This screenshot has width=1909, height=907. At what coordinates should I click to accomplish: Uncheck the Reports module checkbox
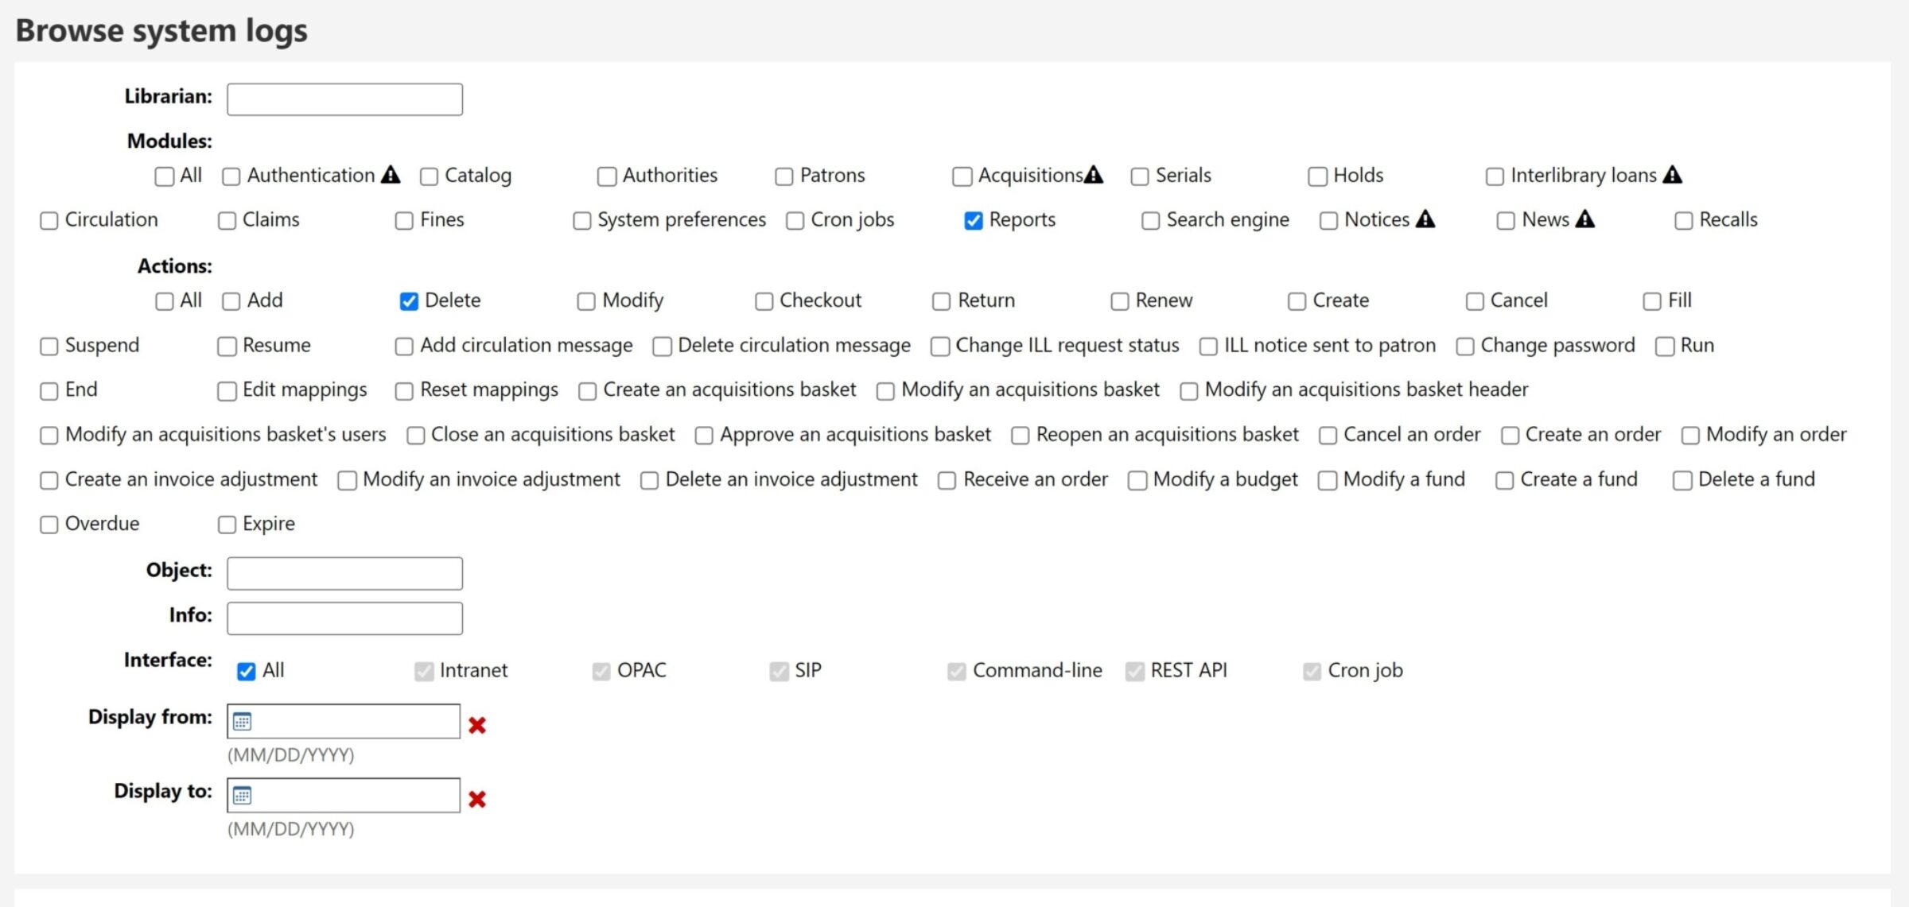(974, 221)
